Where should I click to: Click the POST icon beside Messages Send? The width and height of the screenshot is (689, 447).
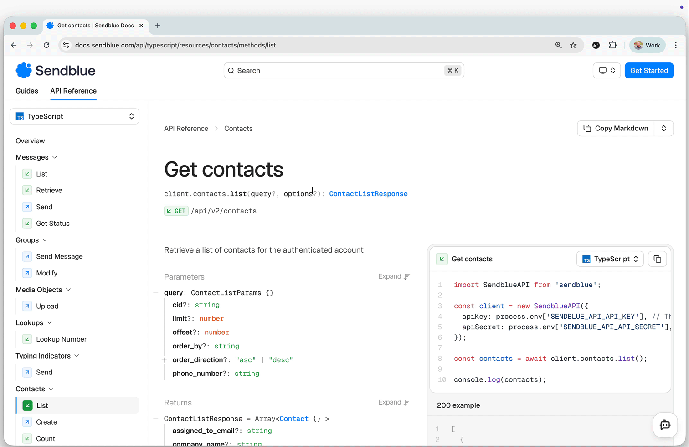(27, 207)
